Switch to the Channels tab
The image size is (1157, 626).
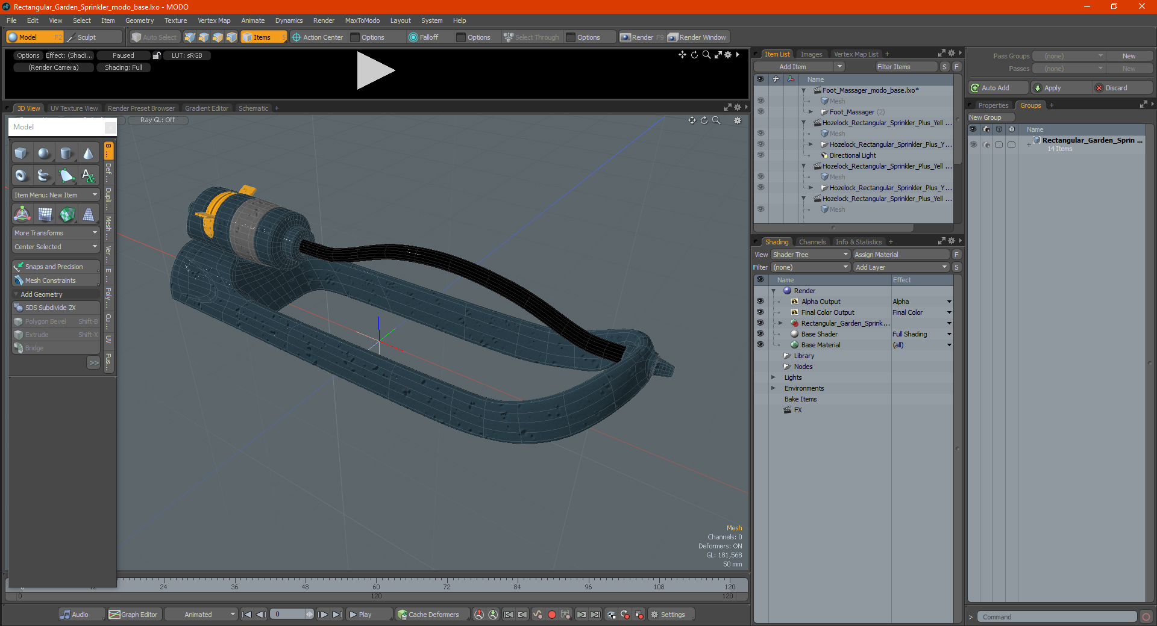(x=812, y=242)
